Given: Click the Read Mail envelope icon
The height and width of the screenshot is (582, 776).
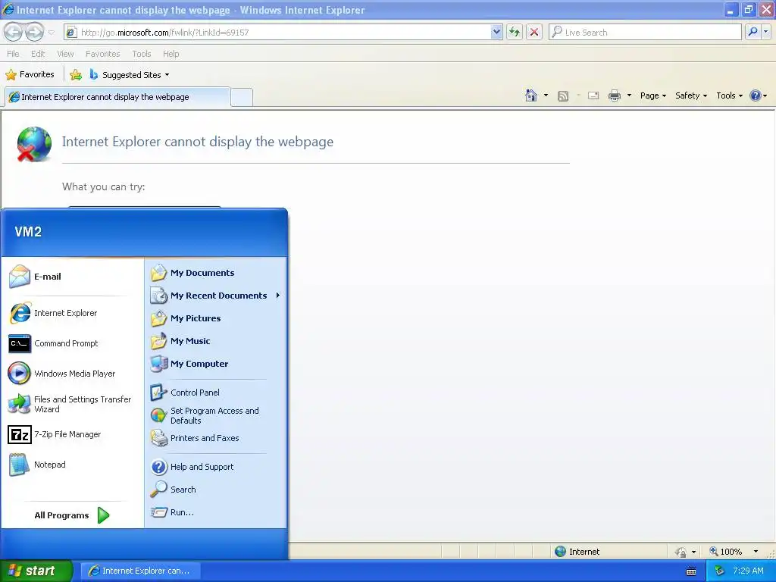Looking at the screenshot, I should (x=593, y=95).
